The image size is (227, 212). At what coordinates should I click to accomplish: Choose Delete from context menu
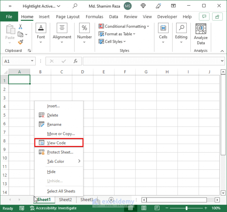click(59, 115)
